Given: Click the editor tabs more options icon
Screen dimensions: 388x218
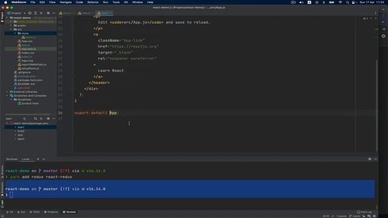Looking at the screenshot, I should coord(375,13).
